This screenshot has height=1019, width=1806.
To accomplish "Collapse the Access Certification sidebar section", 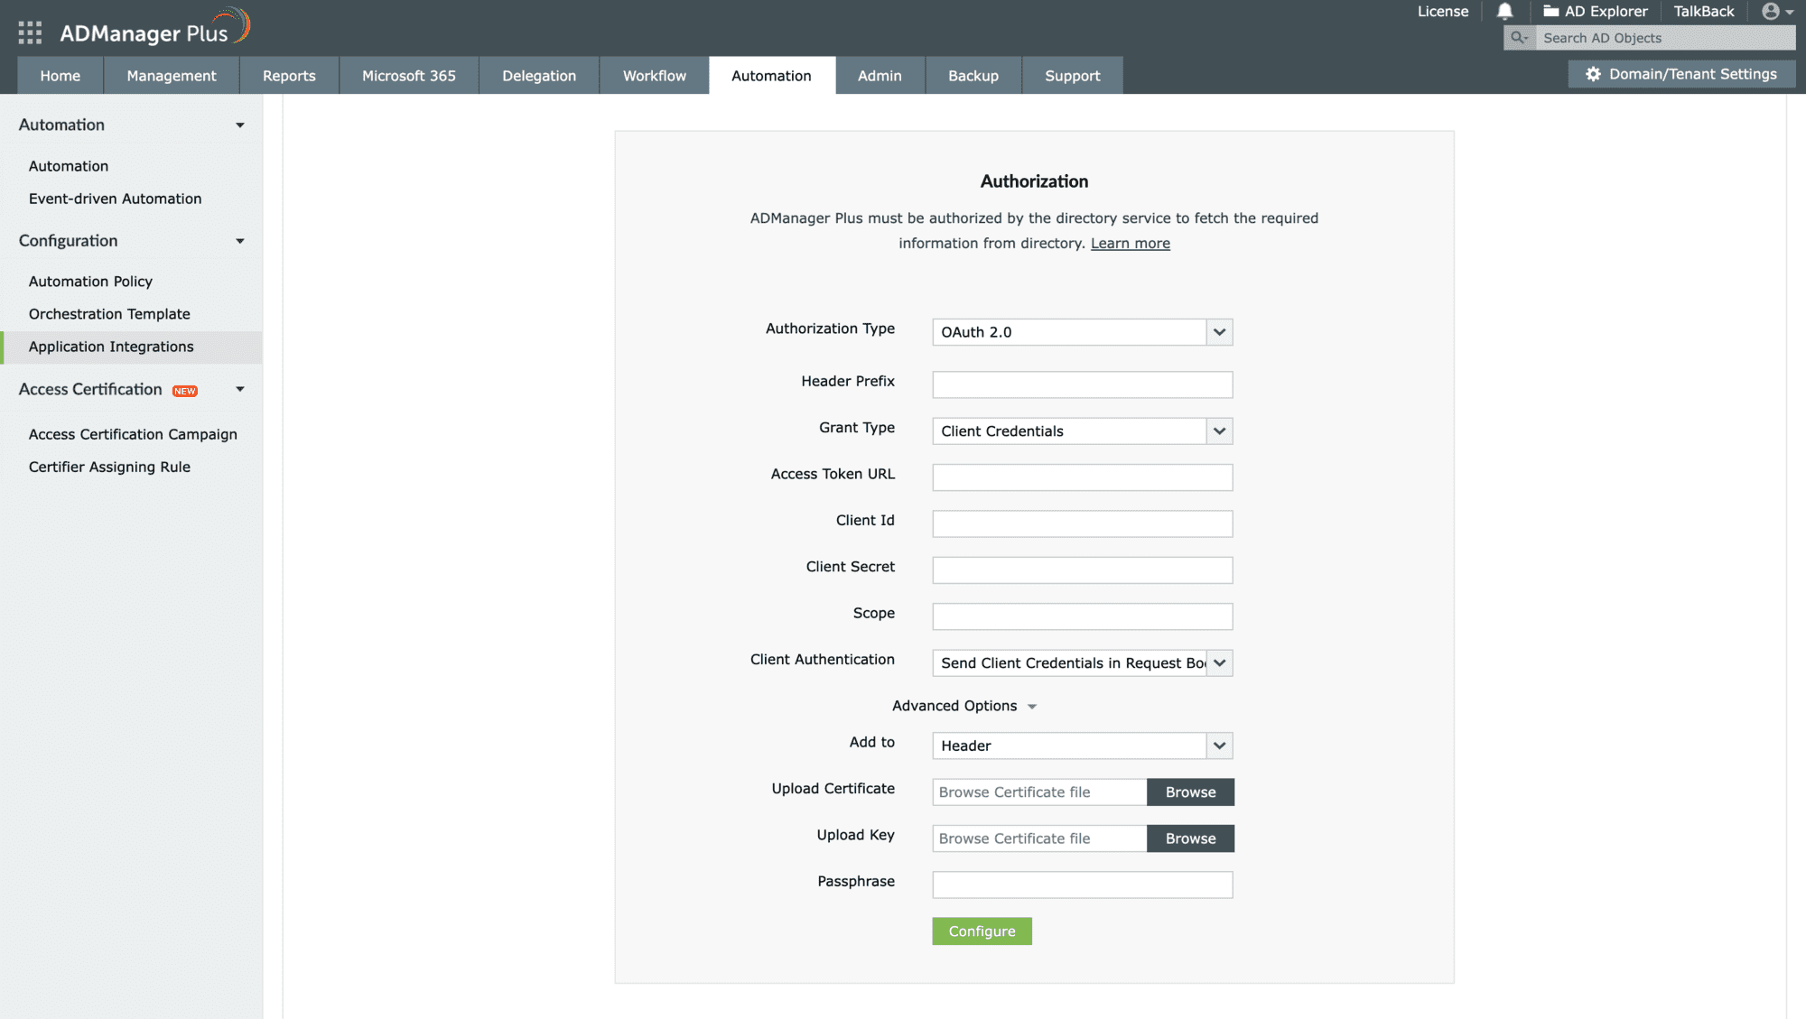I will [240, 390].
